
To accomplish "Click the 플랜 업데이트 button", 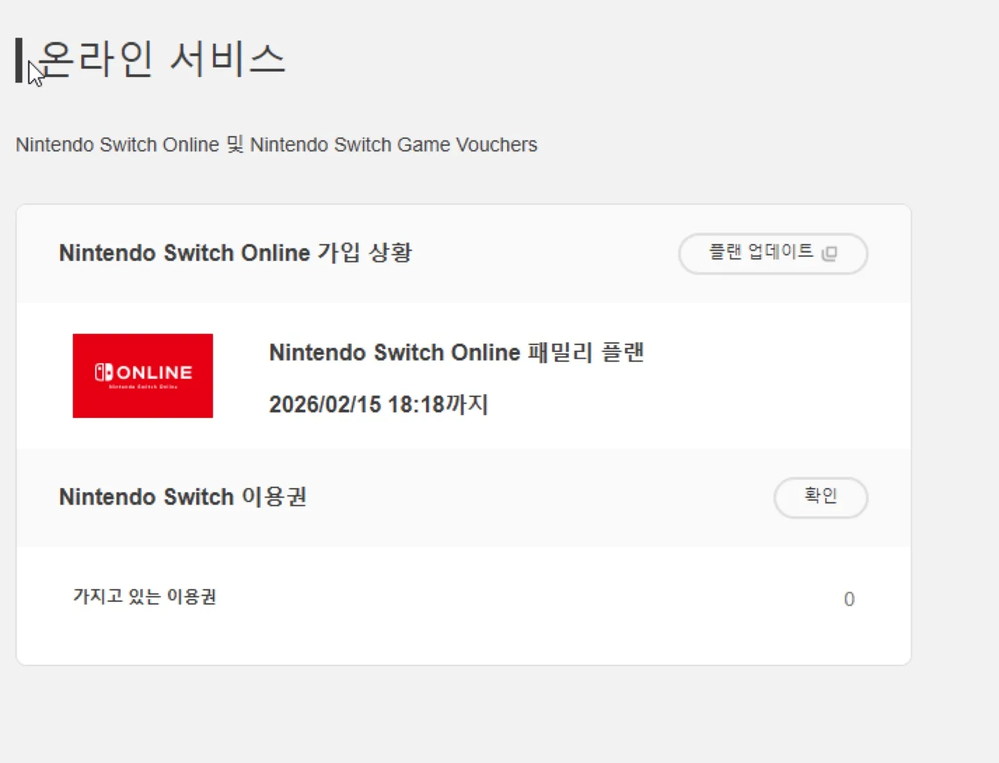I will (x=773, y=253).
